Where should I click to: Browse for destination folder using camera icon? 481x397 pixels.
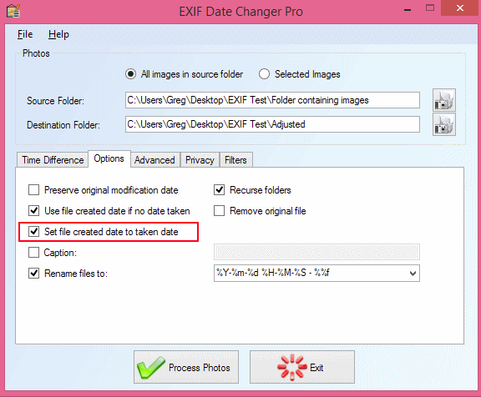(444, 124)
